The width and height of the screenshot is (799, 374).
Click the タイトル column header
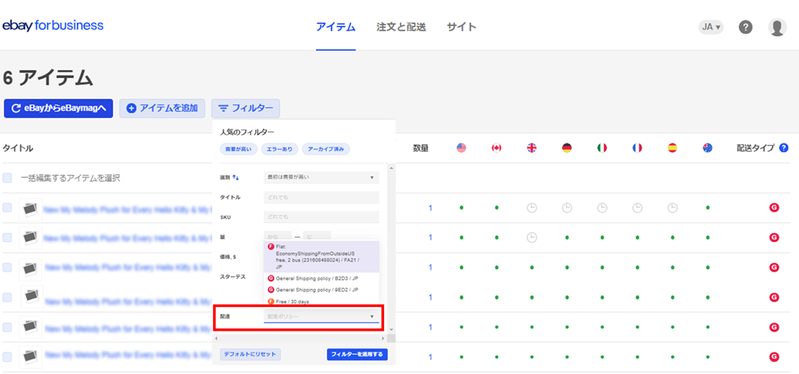(x=18, y=148)
